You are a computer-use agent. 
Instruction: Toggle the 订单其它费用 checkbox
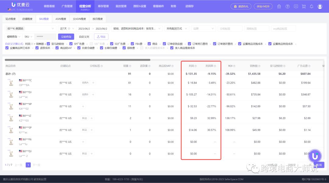[189, 44]
